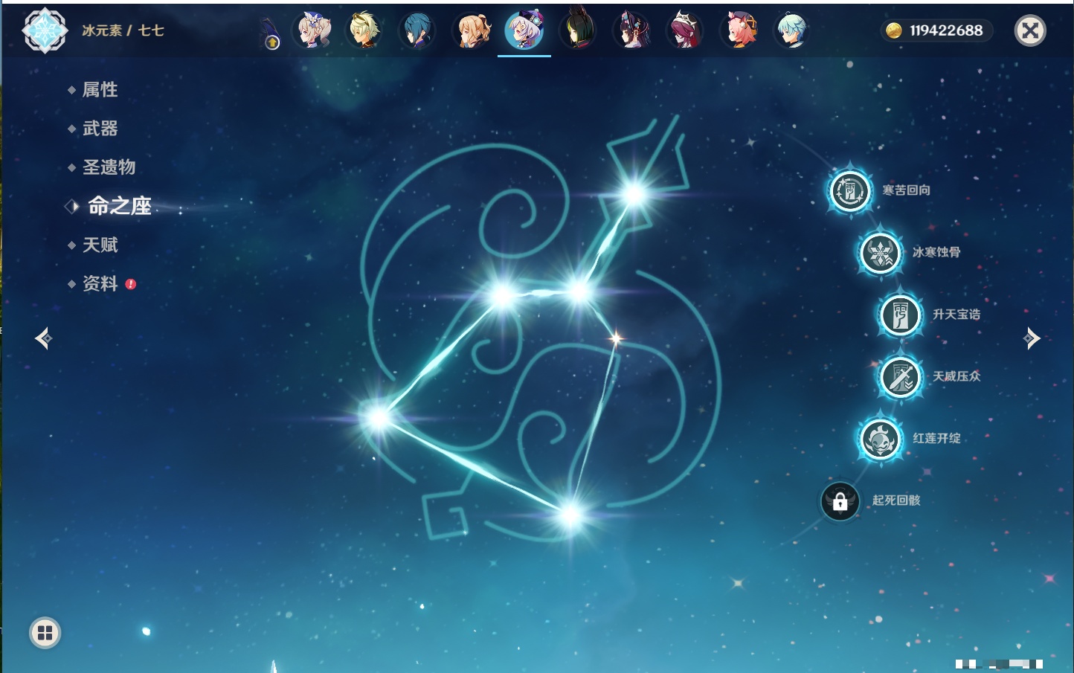Image resolution: width=1074 pixels, height=673 pixels.
Task: Click the Cryo element emblem icon
Action: point(45,30)
